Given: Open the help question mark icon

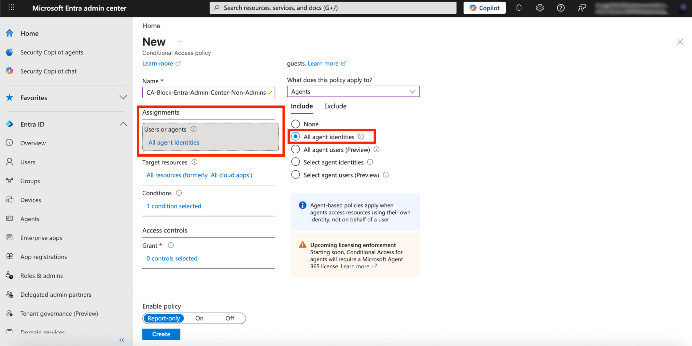Looking at the screenshot, I should (560, 8).
